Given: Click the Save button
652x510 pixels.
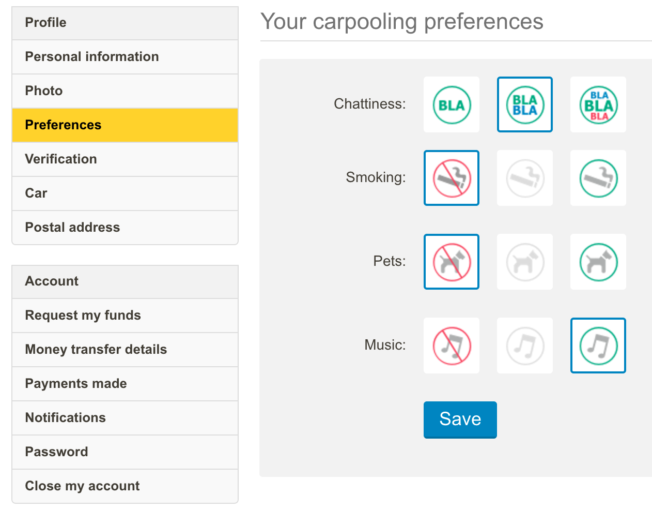Looking at the screenshot, I should (460, 419).
